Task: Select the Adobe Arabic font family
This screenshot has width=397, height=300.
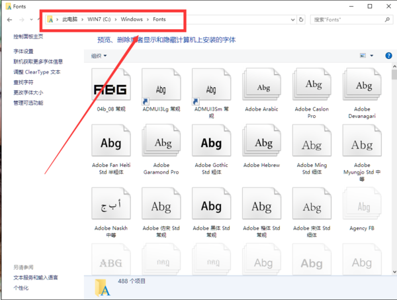Action: click(261, 85)
